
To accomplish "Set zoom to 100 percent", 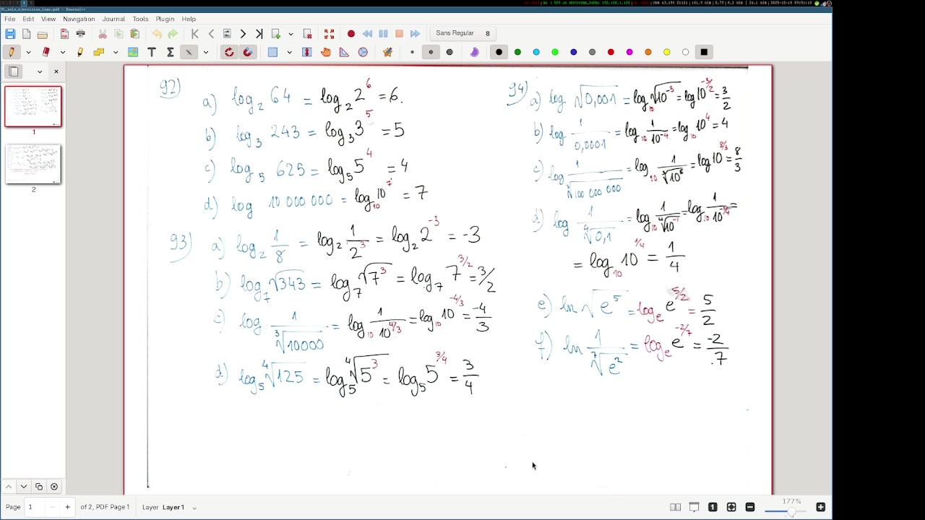I will click(x=713, y=507).
